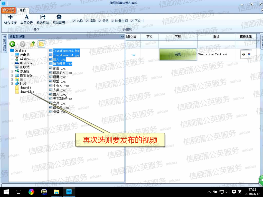Switch to the 开始 tab

click(x=23, y=10)
